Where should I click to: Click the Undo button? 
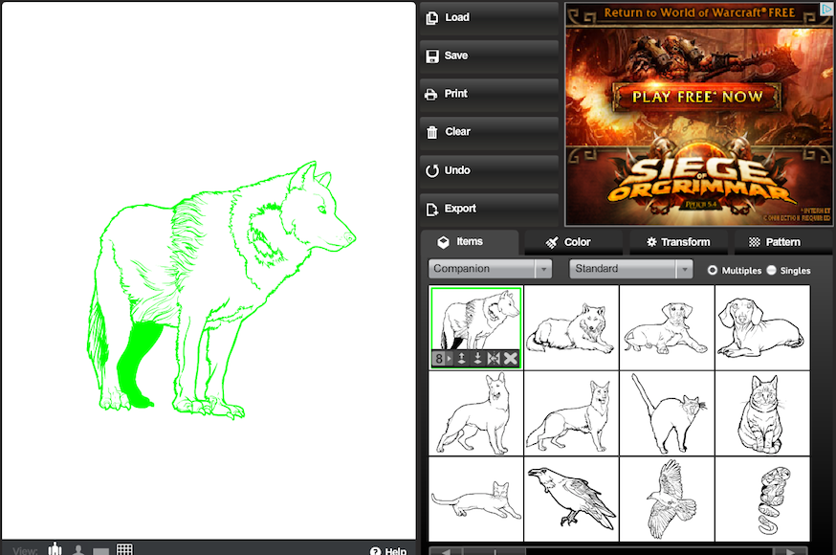(488, 170)
